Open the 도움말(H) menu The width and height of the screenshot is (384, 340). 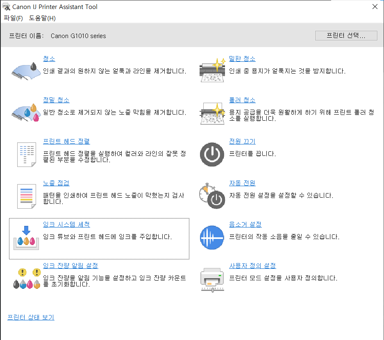click(x=42, y=18)
